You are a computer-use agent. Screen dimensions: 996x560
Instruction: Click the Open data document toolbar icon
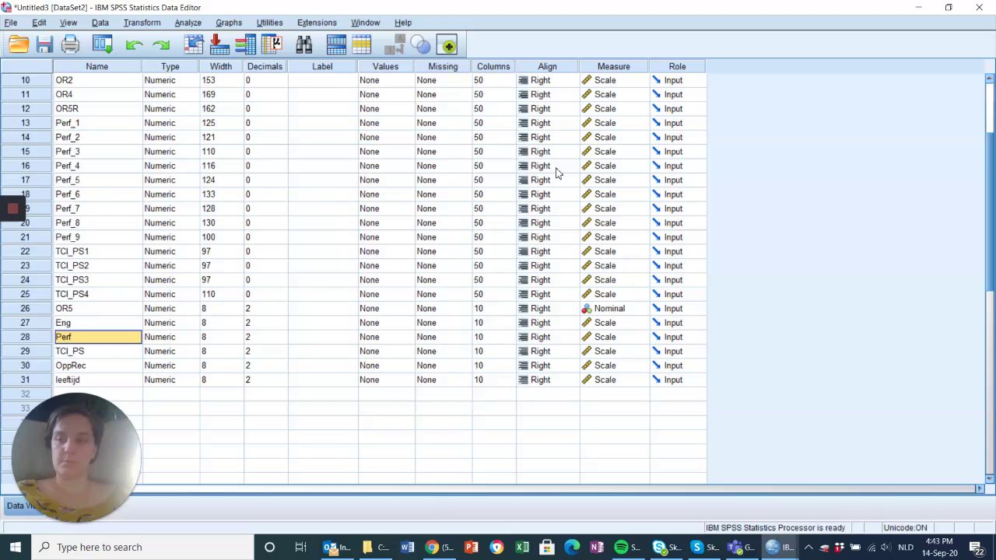coord(19,45)
